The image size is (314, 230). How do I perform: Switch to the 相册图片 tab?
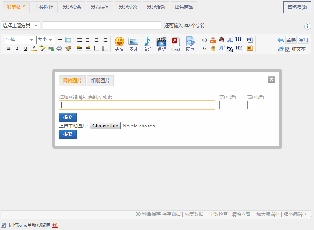point(100,81)
